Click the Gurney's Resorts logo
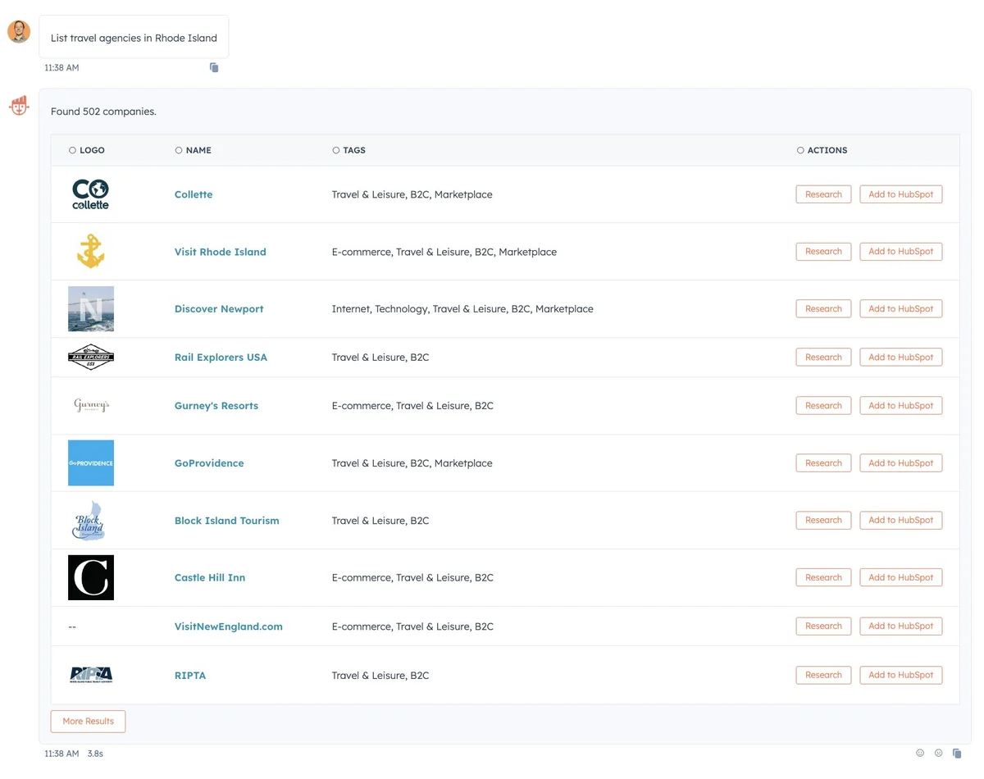 point(91,405)
